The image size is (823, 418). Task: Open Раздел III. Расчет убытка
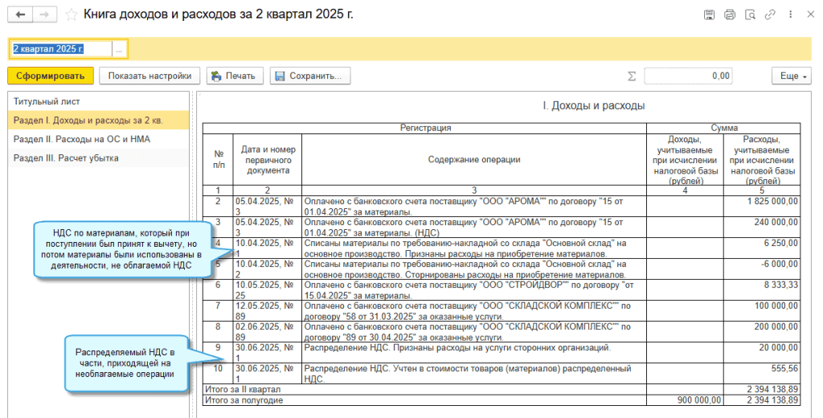coord(66,158)
